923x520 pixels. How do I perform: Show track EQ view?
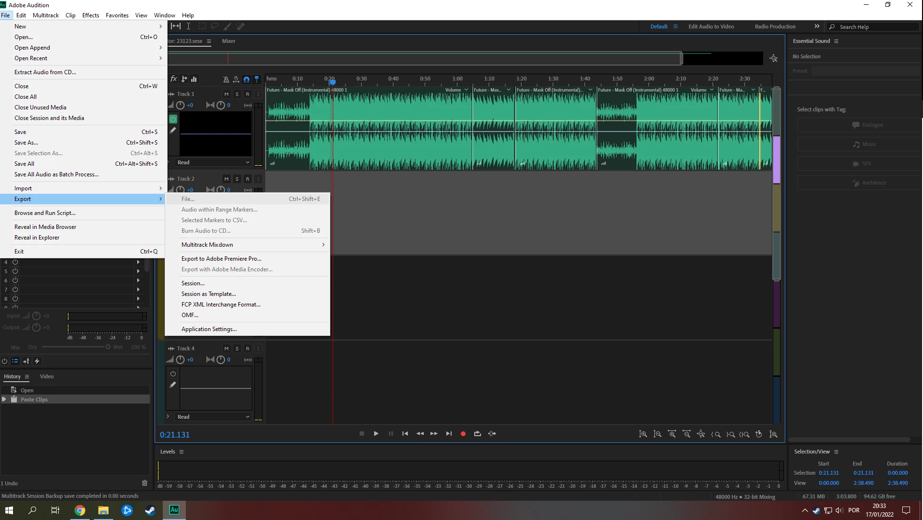tap(194, 79)
